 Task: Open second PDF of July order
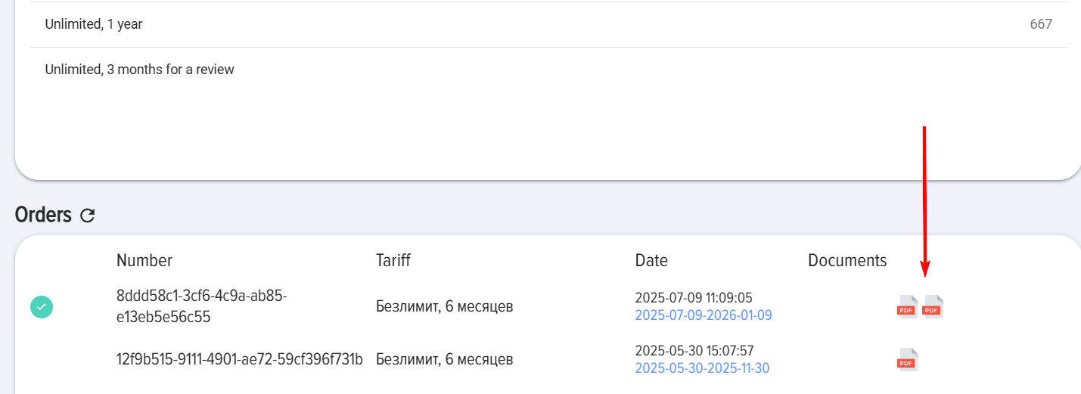[933, 307]
